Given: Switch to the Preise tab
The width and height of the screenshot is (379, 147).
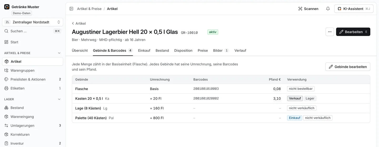Looking at the screenshot, I should 203,50.
